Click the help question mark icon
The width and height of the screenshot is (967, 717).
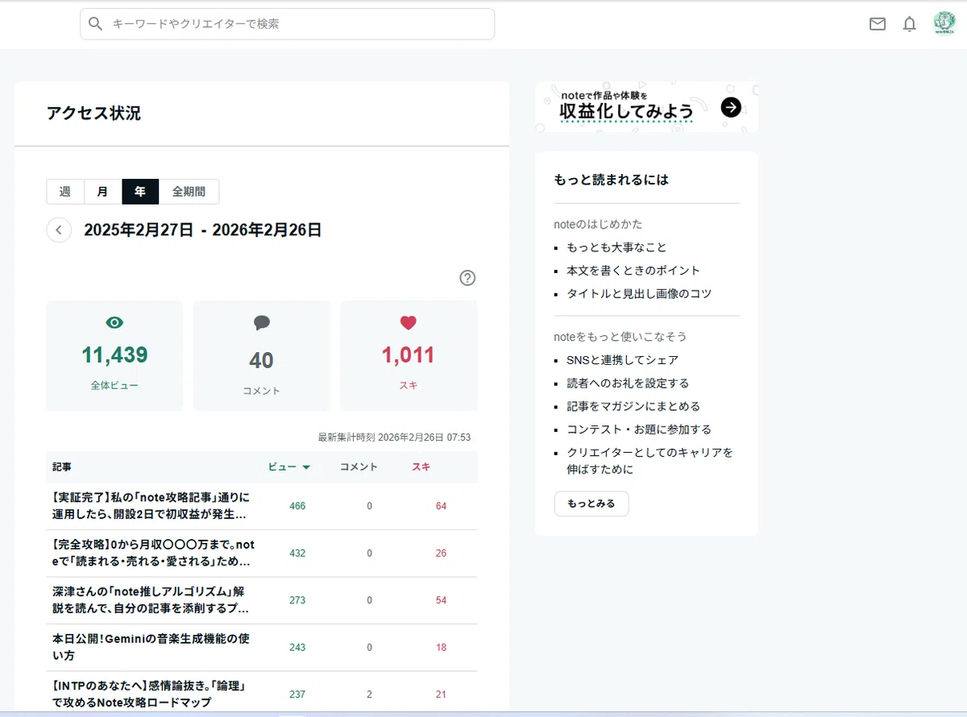[467, 278]
